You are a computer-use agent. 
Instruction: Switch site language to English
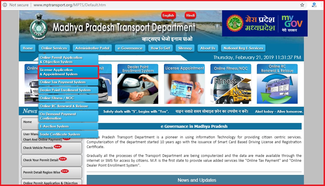click(x=168, y=15)
